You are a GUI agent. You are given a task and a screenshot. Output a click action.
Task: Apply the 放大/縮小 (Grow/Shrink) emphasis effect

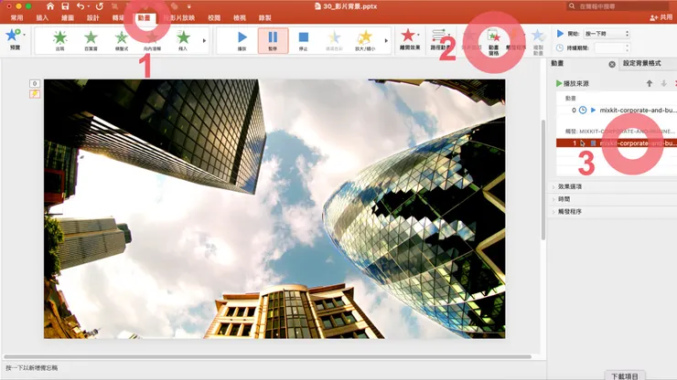click(x=365, y=40)
